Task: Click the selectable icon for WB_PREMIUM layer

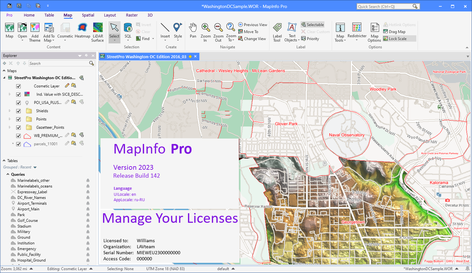Action: (74, 135)
